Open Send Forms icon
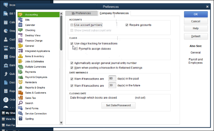Screen dimensions: 214x131 21,108
